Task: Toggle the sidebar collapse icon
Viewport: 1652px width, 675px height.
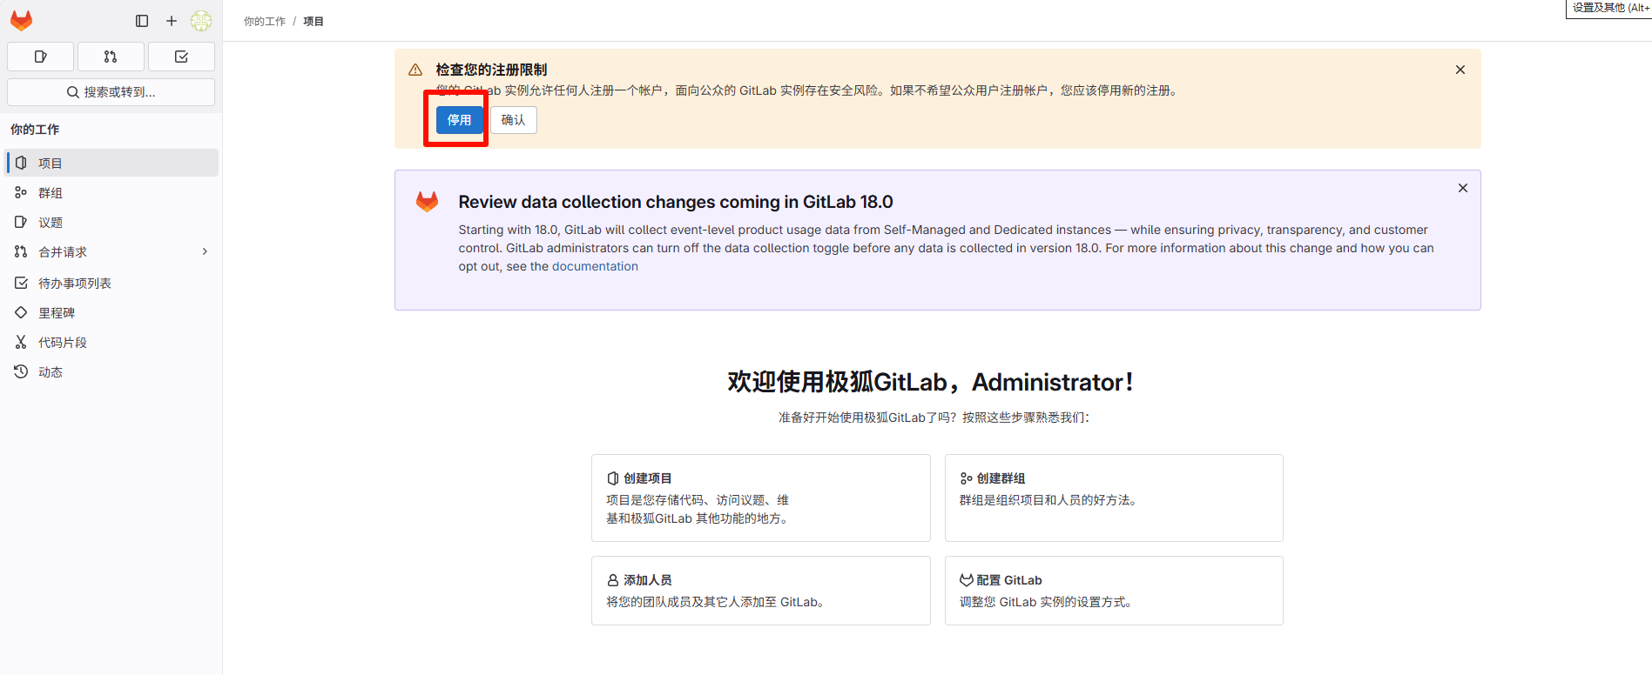Action: click(x=142, y=21)
